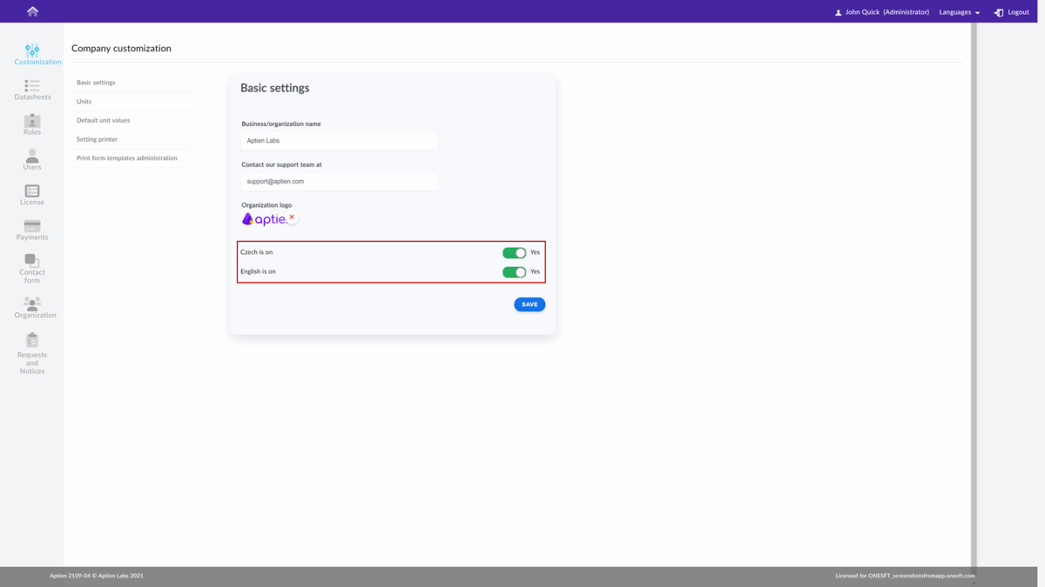Image resolution: width=1045 pixels, height=587 pixels.
Task: Click the Czech is on label
Action: pos(256,252)
